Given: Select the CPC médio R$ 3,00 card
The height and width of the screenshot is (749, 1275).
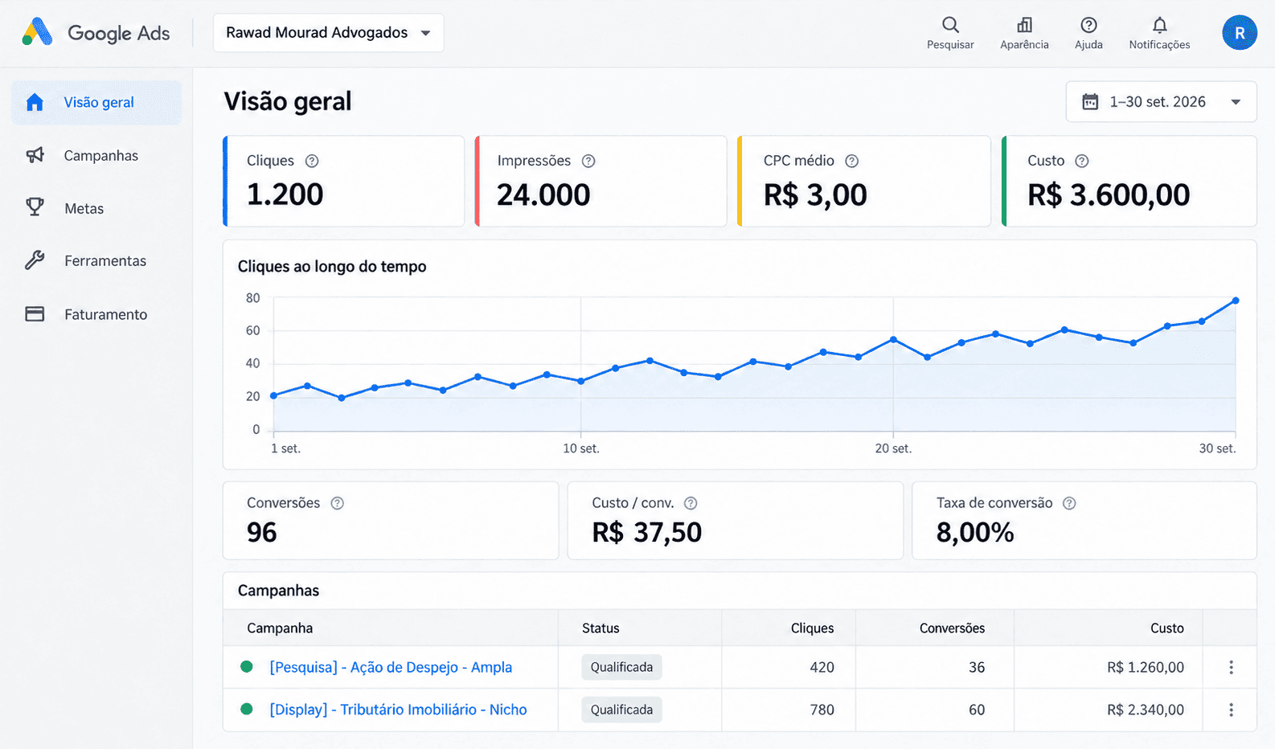Looking at the screenshot, I should coord(864,181).
